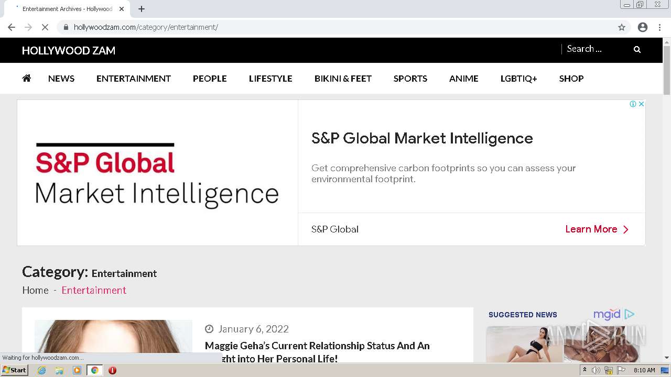671x377 pixels.
Task: Click the show desktop icon
Action: 665,370
